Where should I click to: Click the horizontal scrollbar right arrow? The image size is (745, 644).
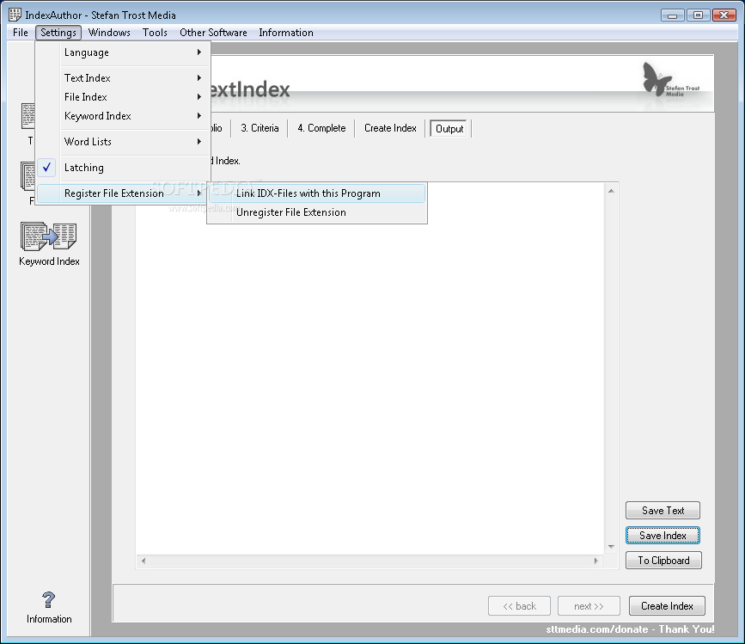595,561
